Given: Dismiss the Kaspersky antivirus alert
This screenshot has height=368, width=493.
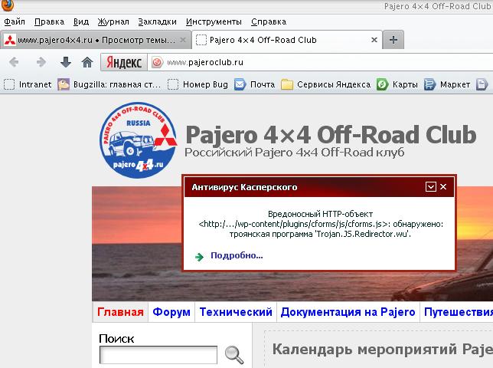Looking at the screenshot, I should click(x=443, y=186).
